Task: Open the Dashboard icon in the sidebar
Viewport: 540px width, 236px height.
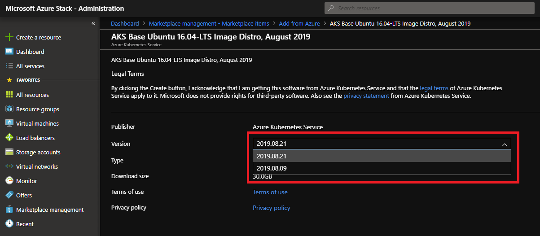Action: point(9,52)
